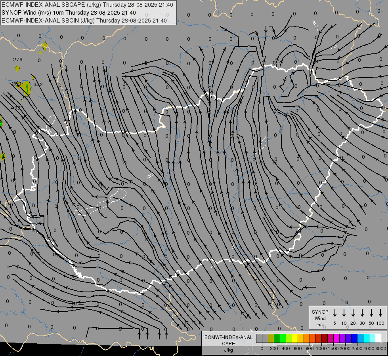Click the olive diamond patch below 279
The height and width of the screenshot is (356, 388).
pos(17,68)
